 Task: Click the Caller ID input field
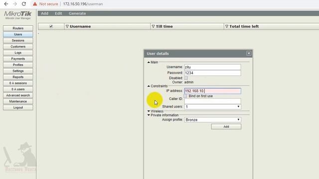coord(212,101)
